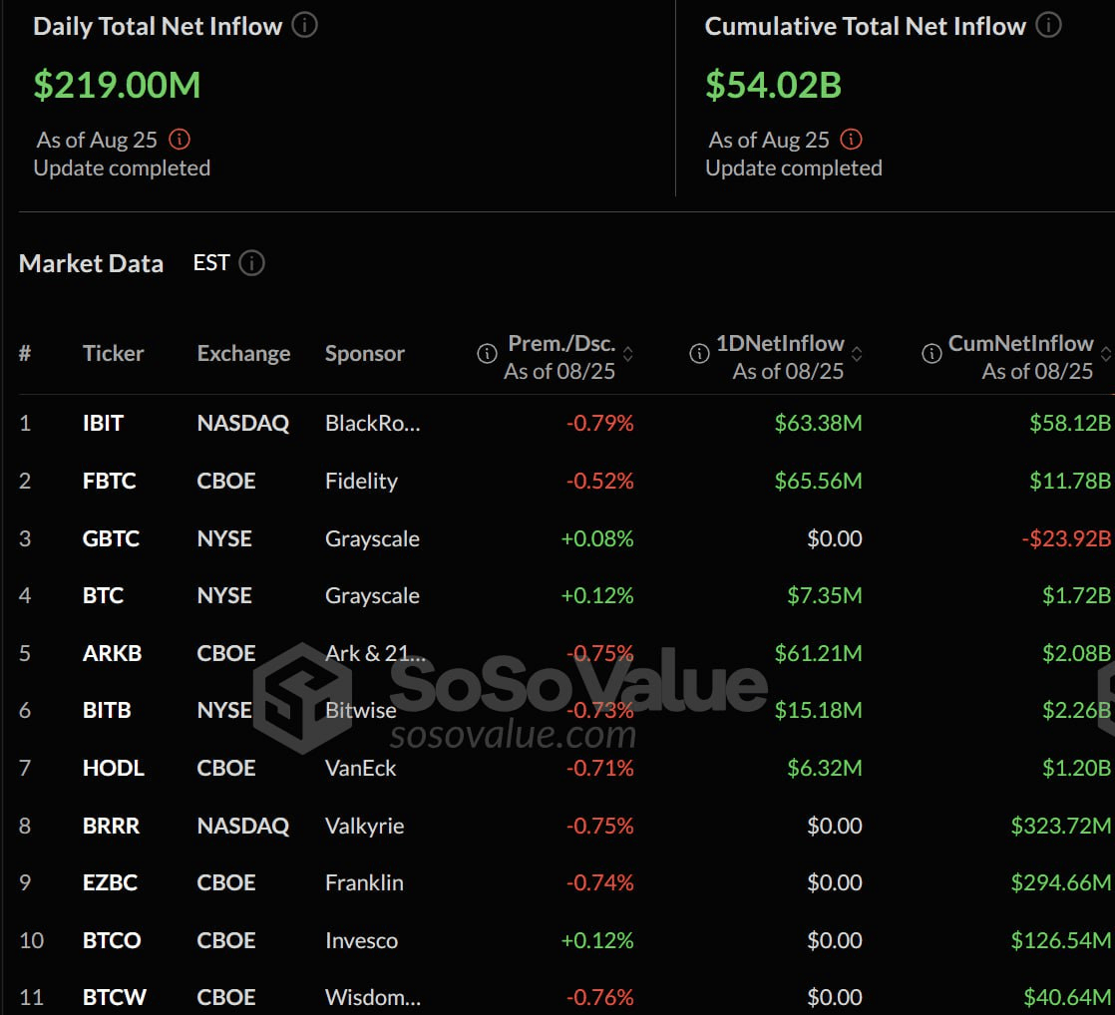
Task: Click red alert icon next to daily As of Aug 25
Action: pyautogui.click(x=180, y=140)
